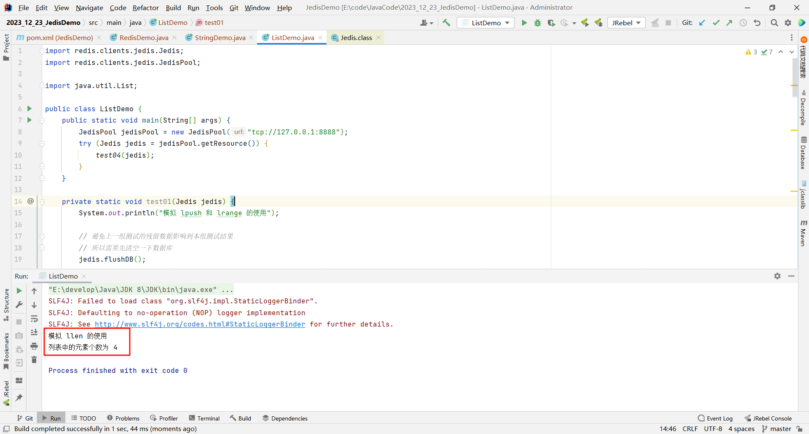The image size is (809, 434).
Task: Click the wrench icon in Run panel
Action: pyautogui.click(x=19, y=305)
